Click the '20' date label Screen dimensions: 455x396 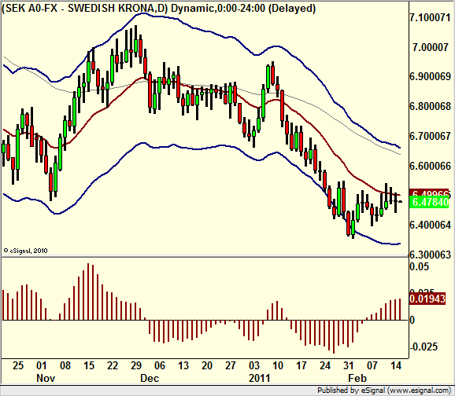(x=207, y=366)
